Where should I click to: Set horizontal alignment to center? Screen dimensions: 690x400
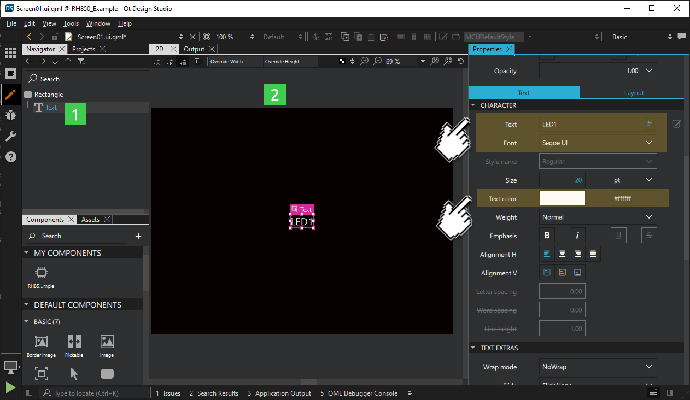pyautogui.click(x=562, y=254)
